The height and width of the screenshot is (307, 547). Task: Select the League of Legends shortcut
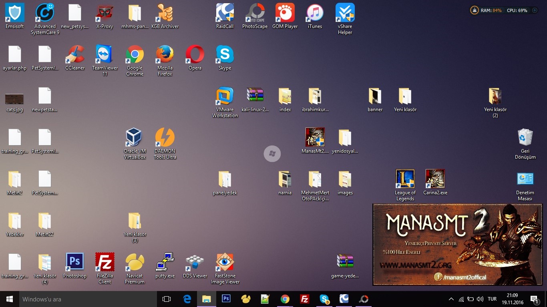(x=405, y=185)
